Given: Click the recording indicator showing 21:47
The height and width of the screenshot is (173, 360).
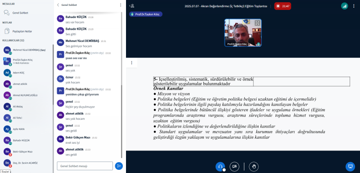Looking at the screenshot, I should [x=283, y=6].
